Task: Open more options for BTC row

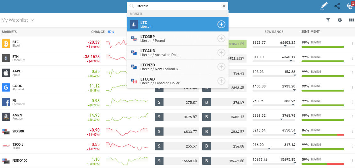Action: click(352, 44)
